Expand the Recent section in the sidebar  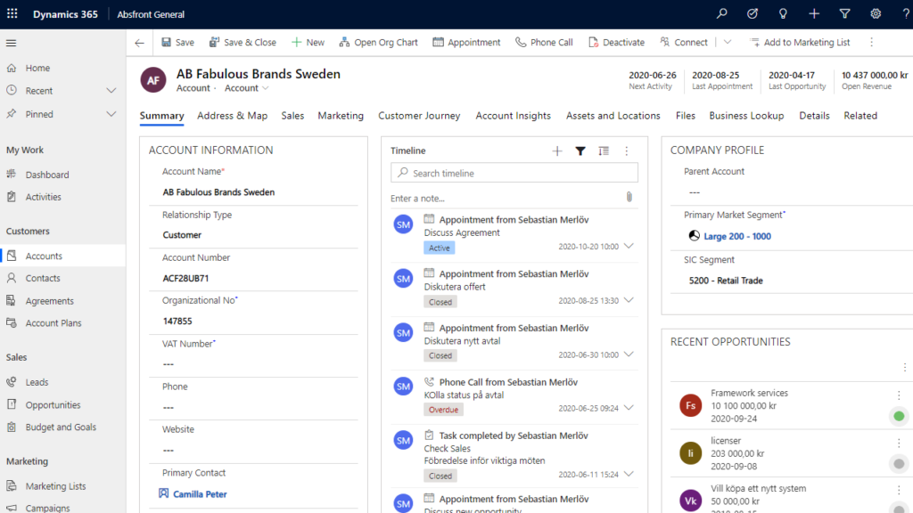point(111,91)
